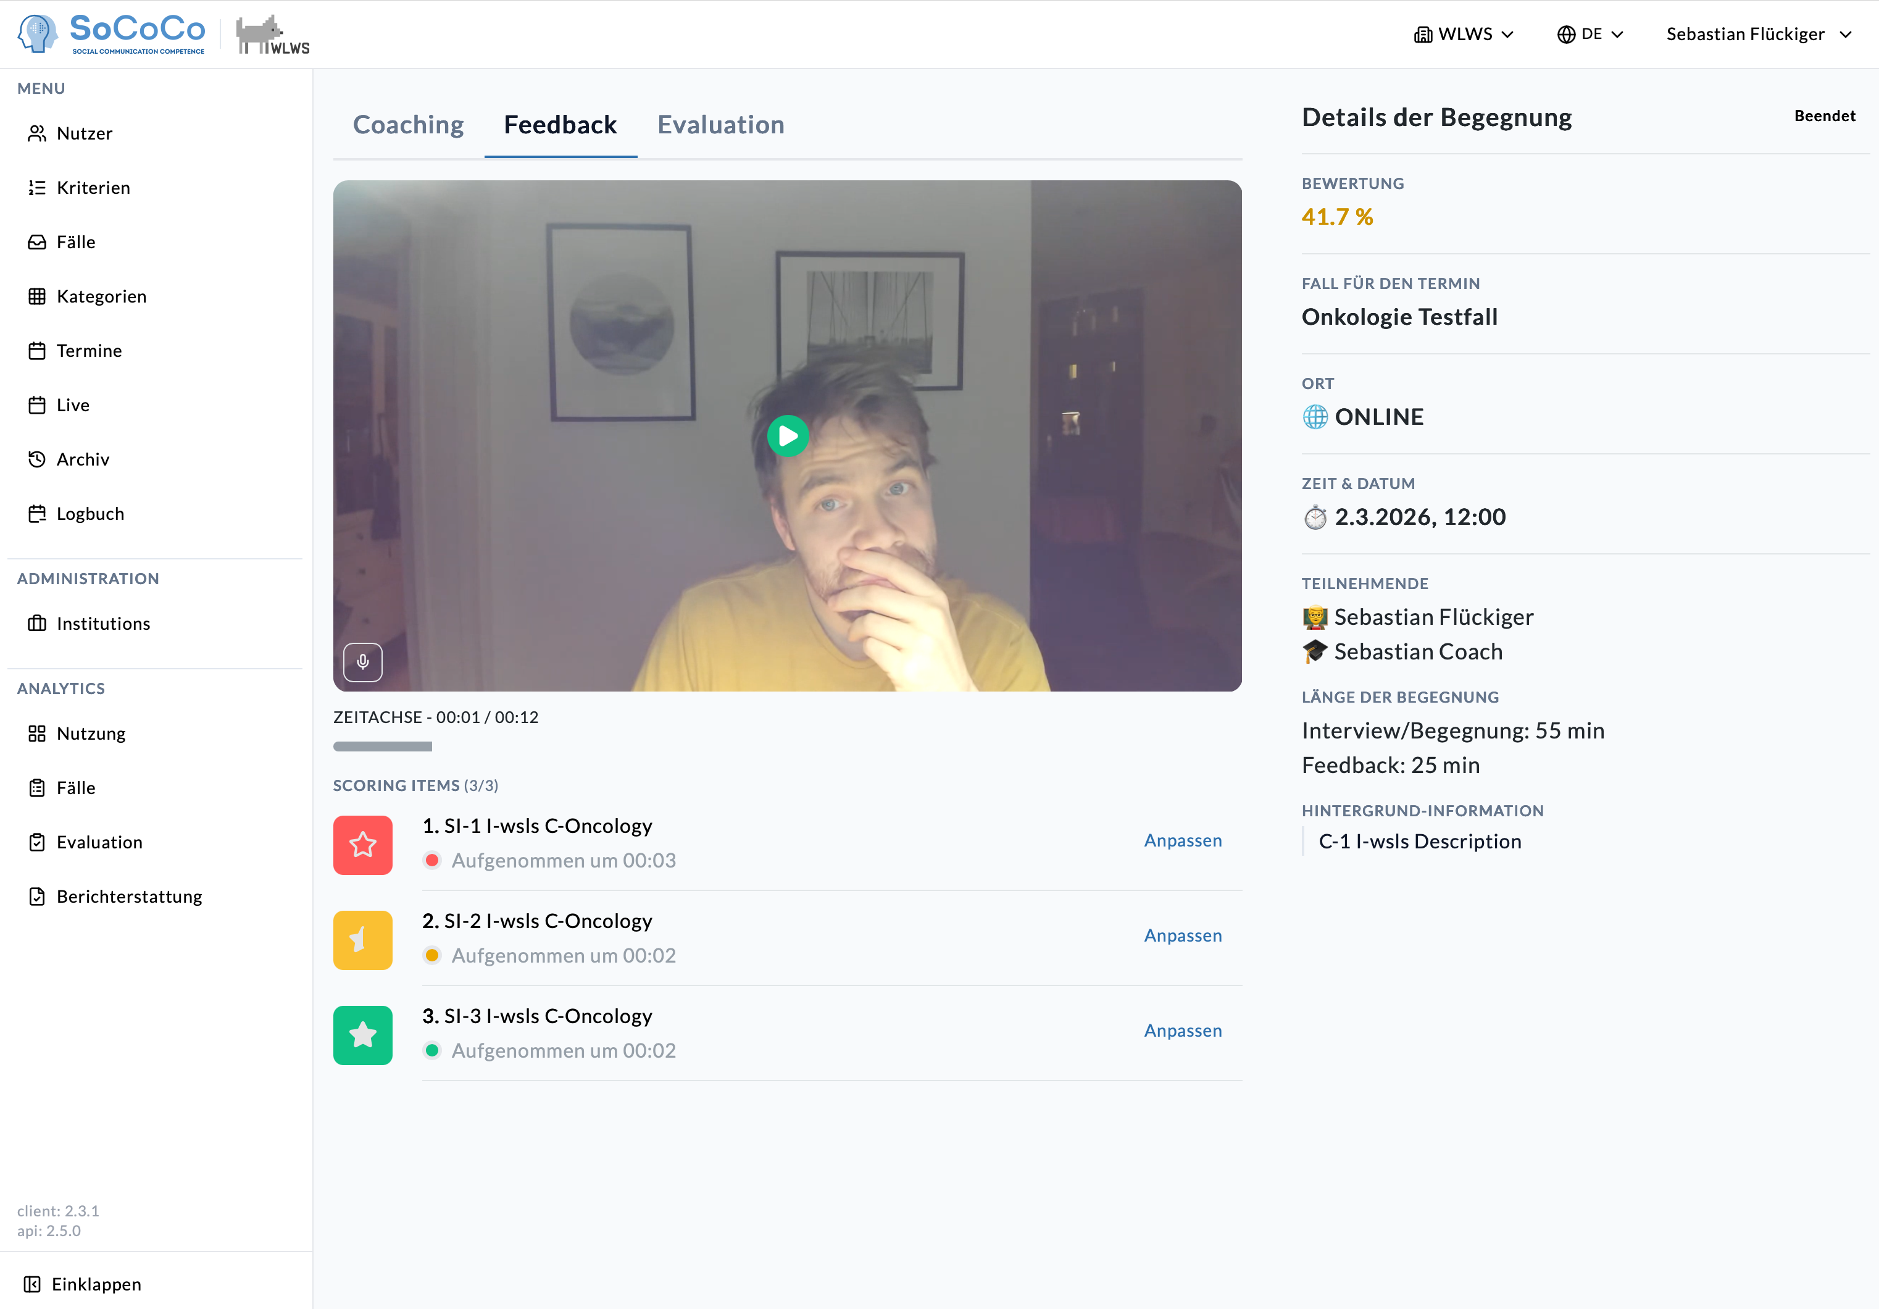Open the DE language dropdown
This screenshot has height=1309, width=1879.
coord(1589,35)
